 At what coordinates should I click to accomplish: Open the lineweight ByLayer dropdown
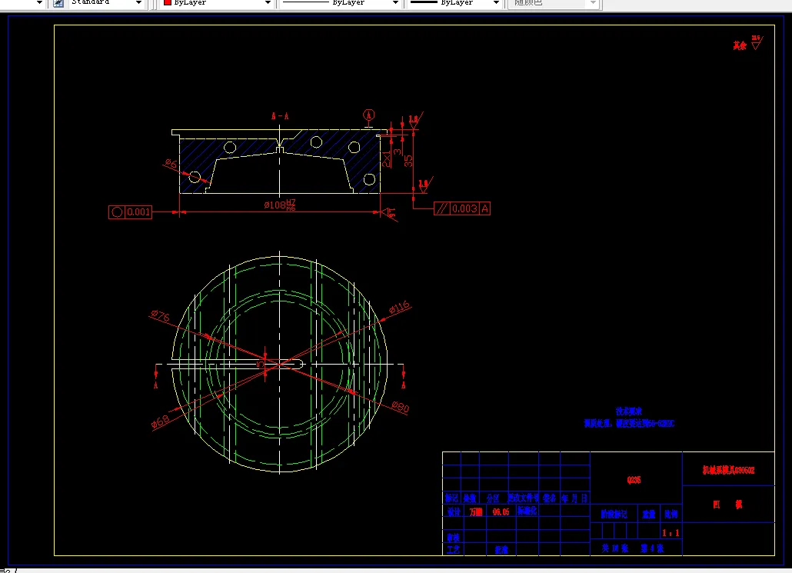(x=495, y=3)
